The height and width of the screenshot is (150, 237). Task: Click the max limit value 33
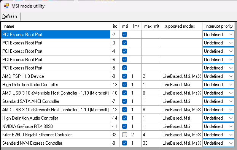point(151,143)
